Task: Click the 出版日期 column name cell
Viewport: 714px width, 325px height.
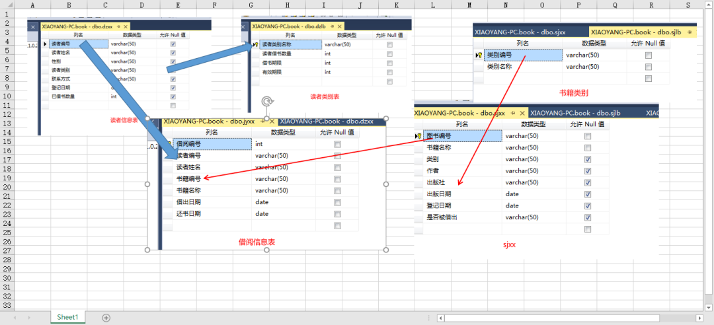Action: [463, 194]
